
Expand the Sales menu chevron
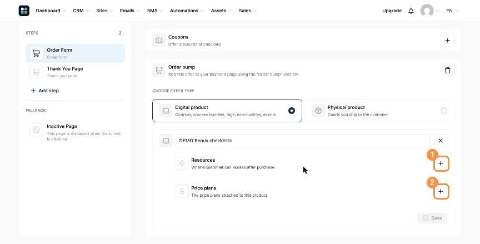tap(255, 11)
